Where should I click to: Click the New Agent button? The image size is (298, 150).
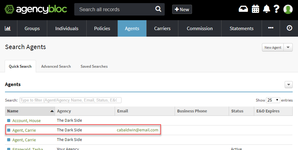[273, 48]
